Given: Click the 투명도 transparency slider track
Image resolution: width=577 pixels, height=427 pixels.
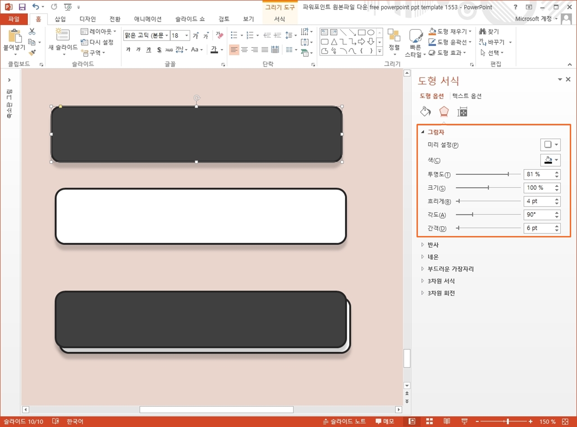Looking at the screenshot, I should pyautogui.click(x=488, y=174).
